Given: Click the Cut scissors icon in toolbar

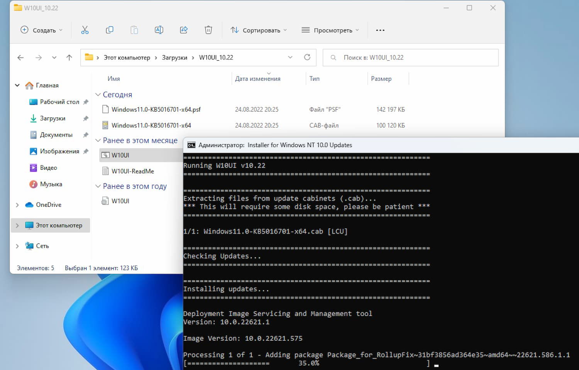Looking at the screenshot, I should coord(85,30).
